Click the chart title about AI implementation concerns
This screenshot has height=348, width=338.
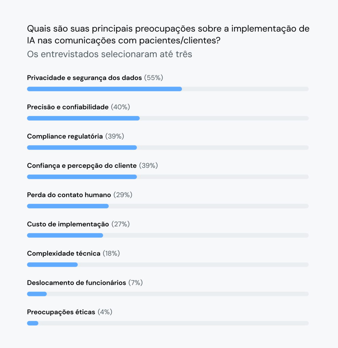168,35
